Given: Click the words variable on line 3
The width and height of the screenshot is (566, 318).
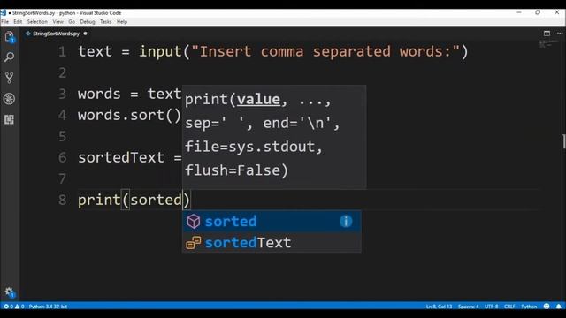Looking at the screenshot, I should 99,95.
